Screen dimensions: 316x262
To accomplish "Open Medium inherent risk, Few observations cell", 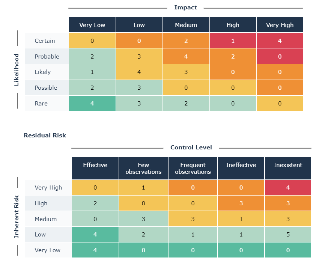I will click(143, 219).
